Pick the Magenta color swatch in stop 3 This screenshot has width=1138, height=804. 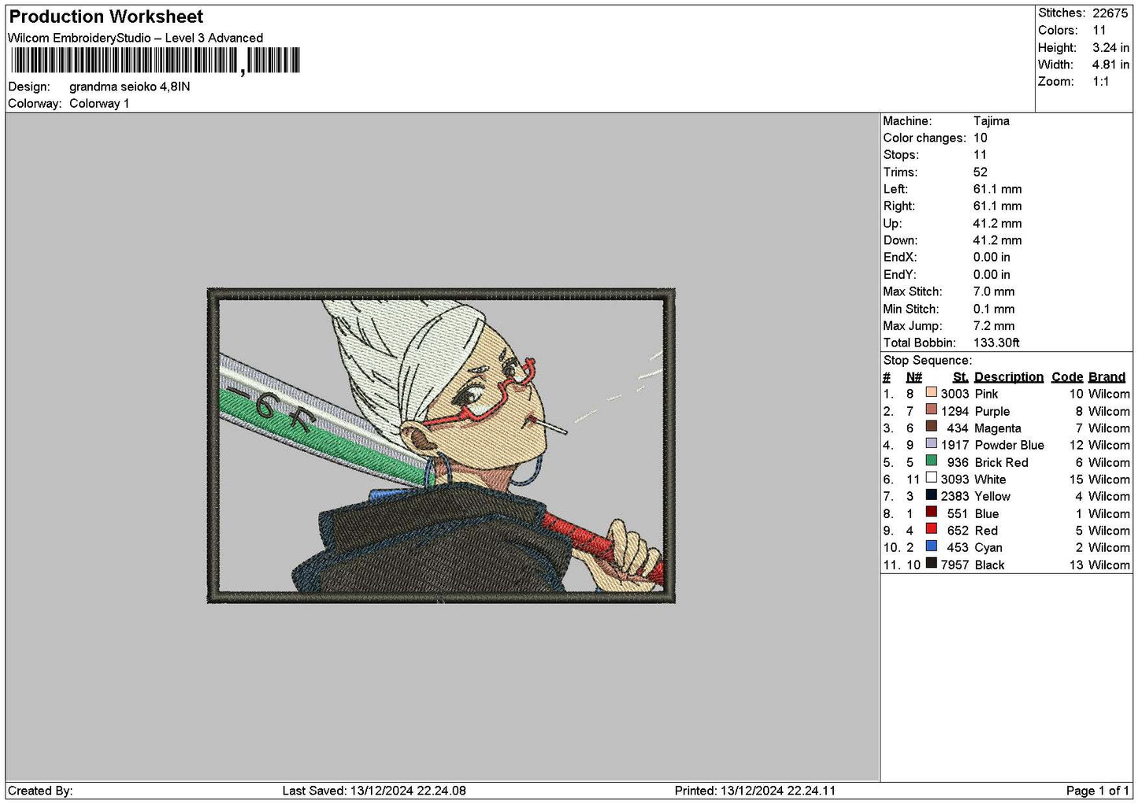click(932, 428)
